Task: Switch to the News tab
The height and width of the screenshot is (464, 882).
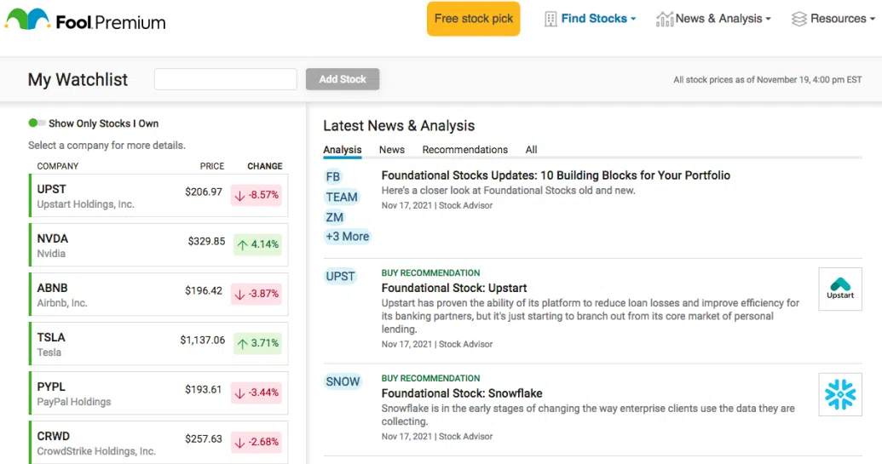Action: [x=392, y=150]
